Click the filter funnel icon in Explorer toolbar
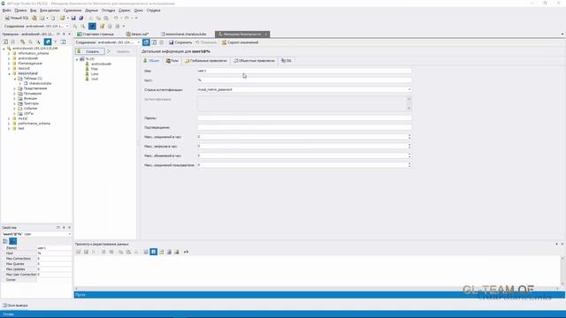Viewport: 566px width, 318px height. [56, 42]
